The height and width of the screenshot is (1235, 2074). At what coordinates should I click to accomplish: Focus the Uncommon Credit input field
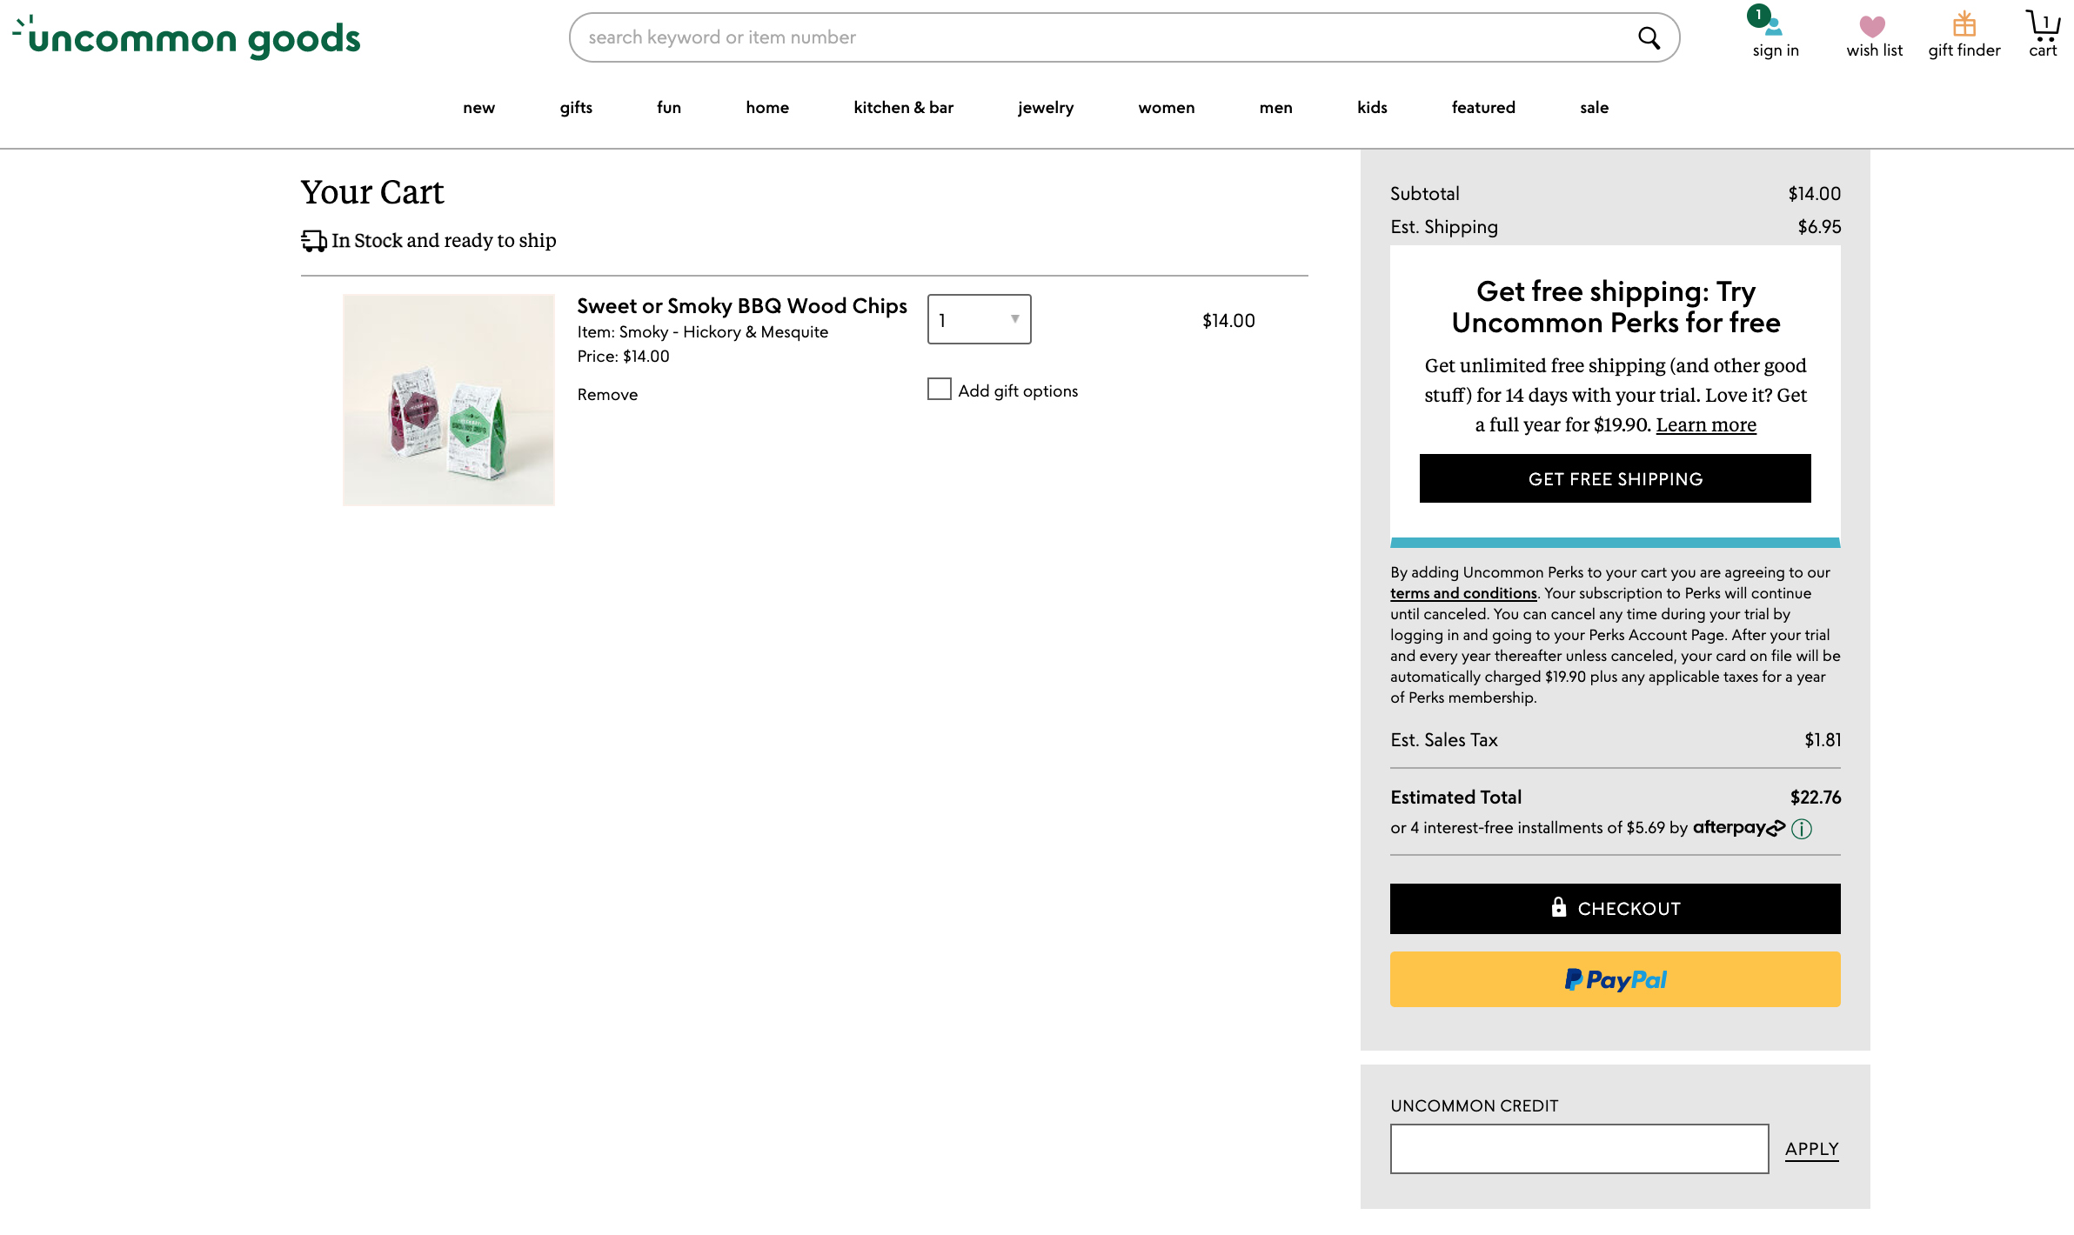tap(1579, 1148)
